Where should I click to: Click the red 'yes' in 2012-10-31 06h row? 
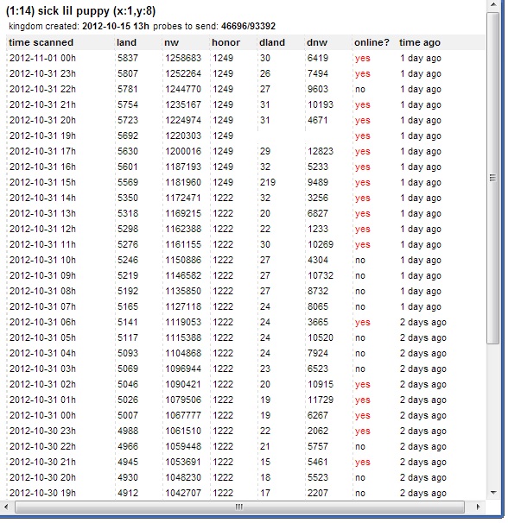(362, 323)
